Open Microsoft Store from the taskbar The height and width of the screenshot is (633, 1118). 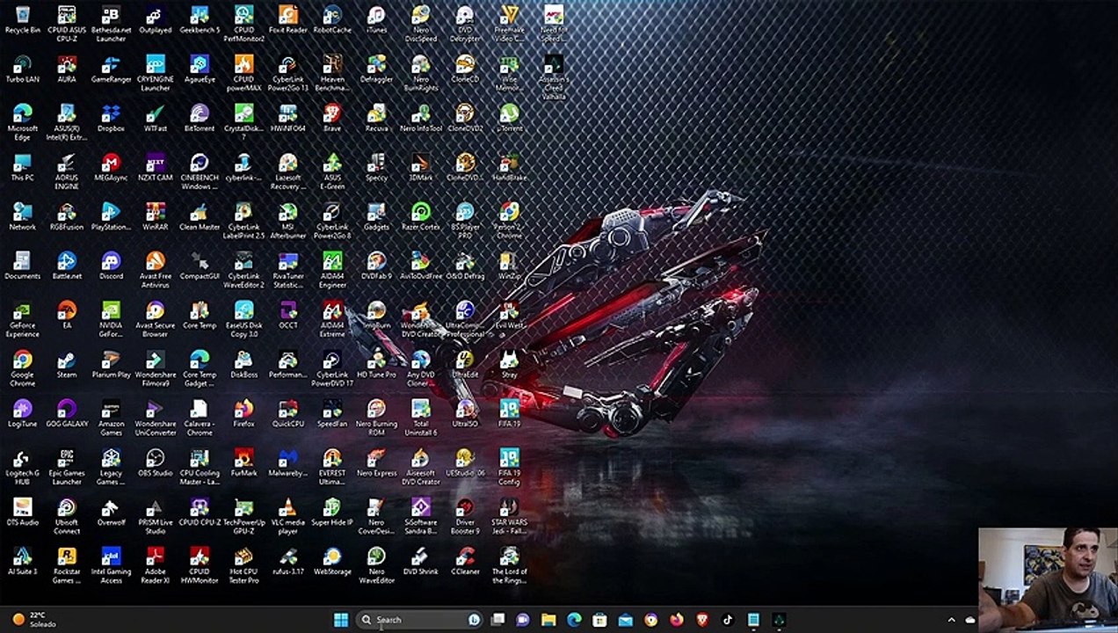point(599,620)
